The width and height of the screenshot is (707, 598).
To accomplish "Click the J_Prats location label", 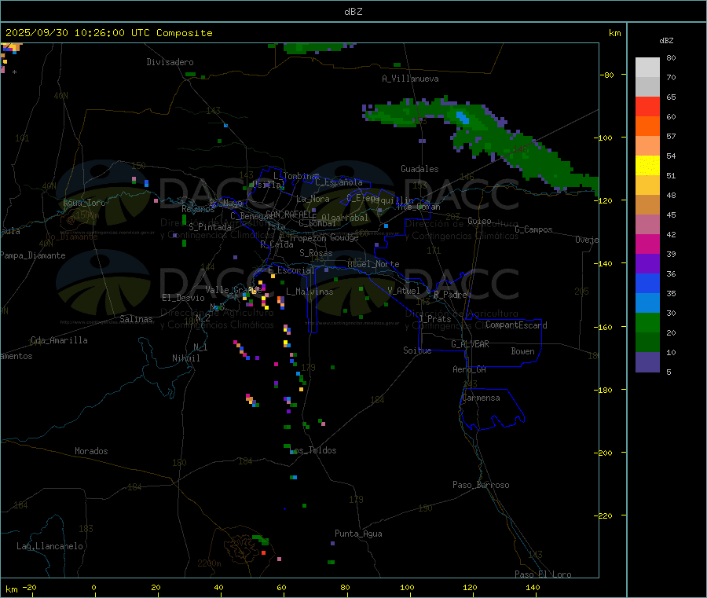I will click(434, 319).
